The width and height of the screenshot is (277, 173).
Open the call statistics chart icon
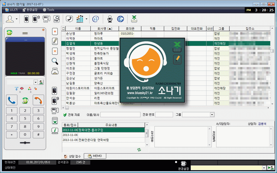click(x=80, y=19)
